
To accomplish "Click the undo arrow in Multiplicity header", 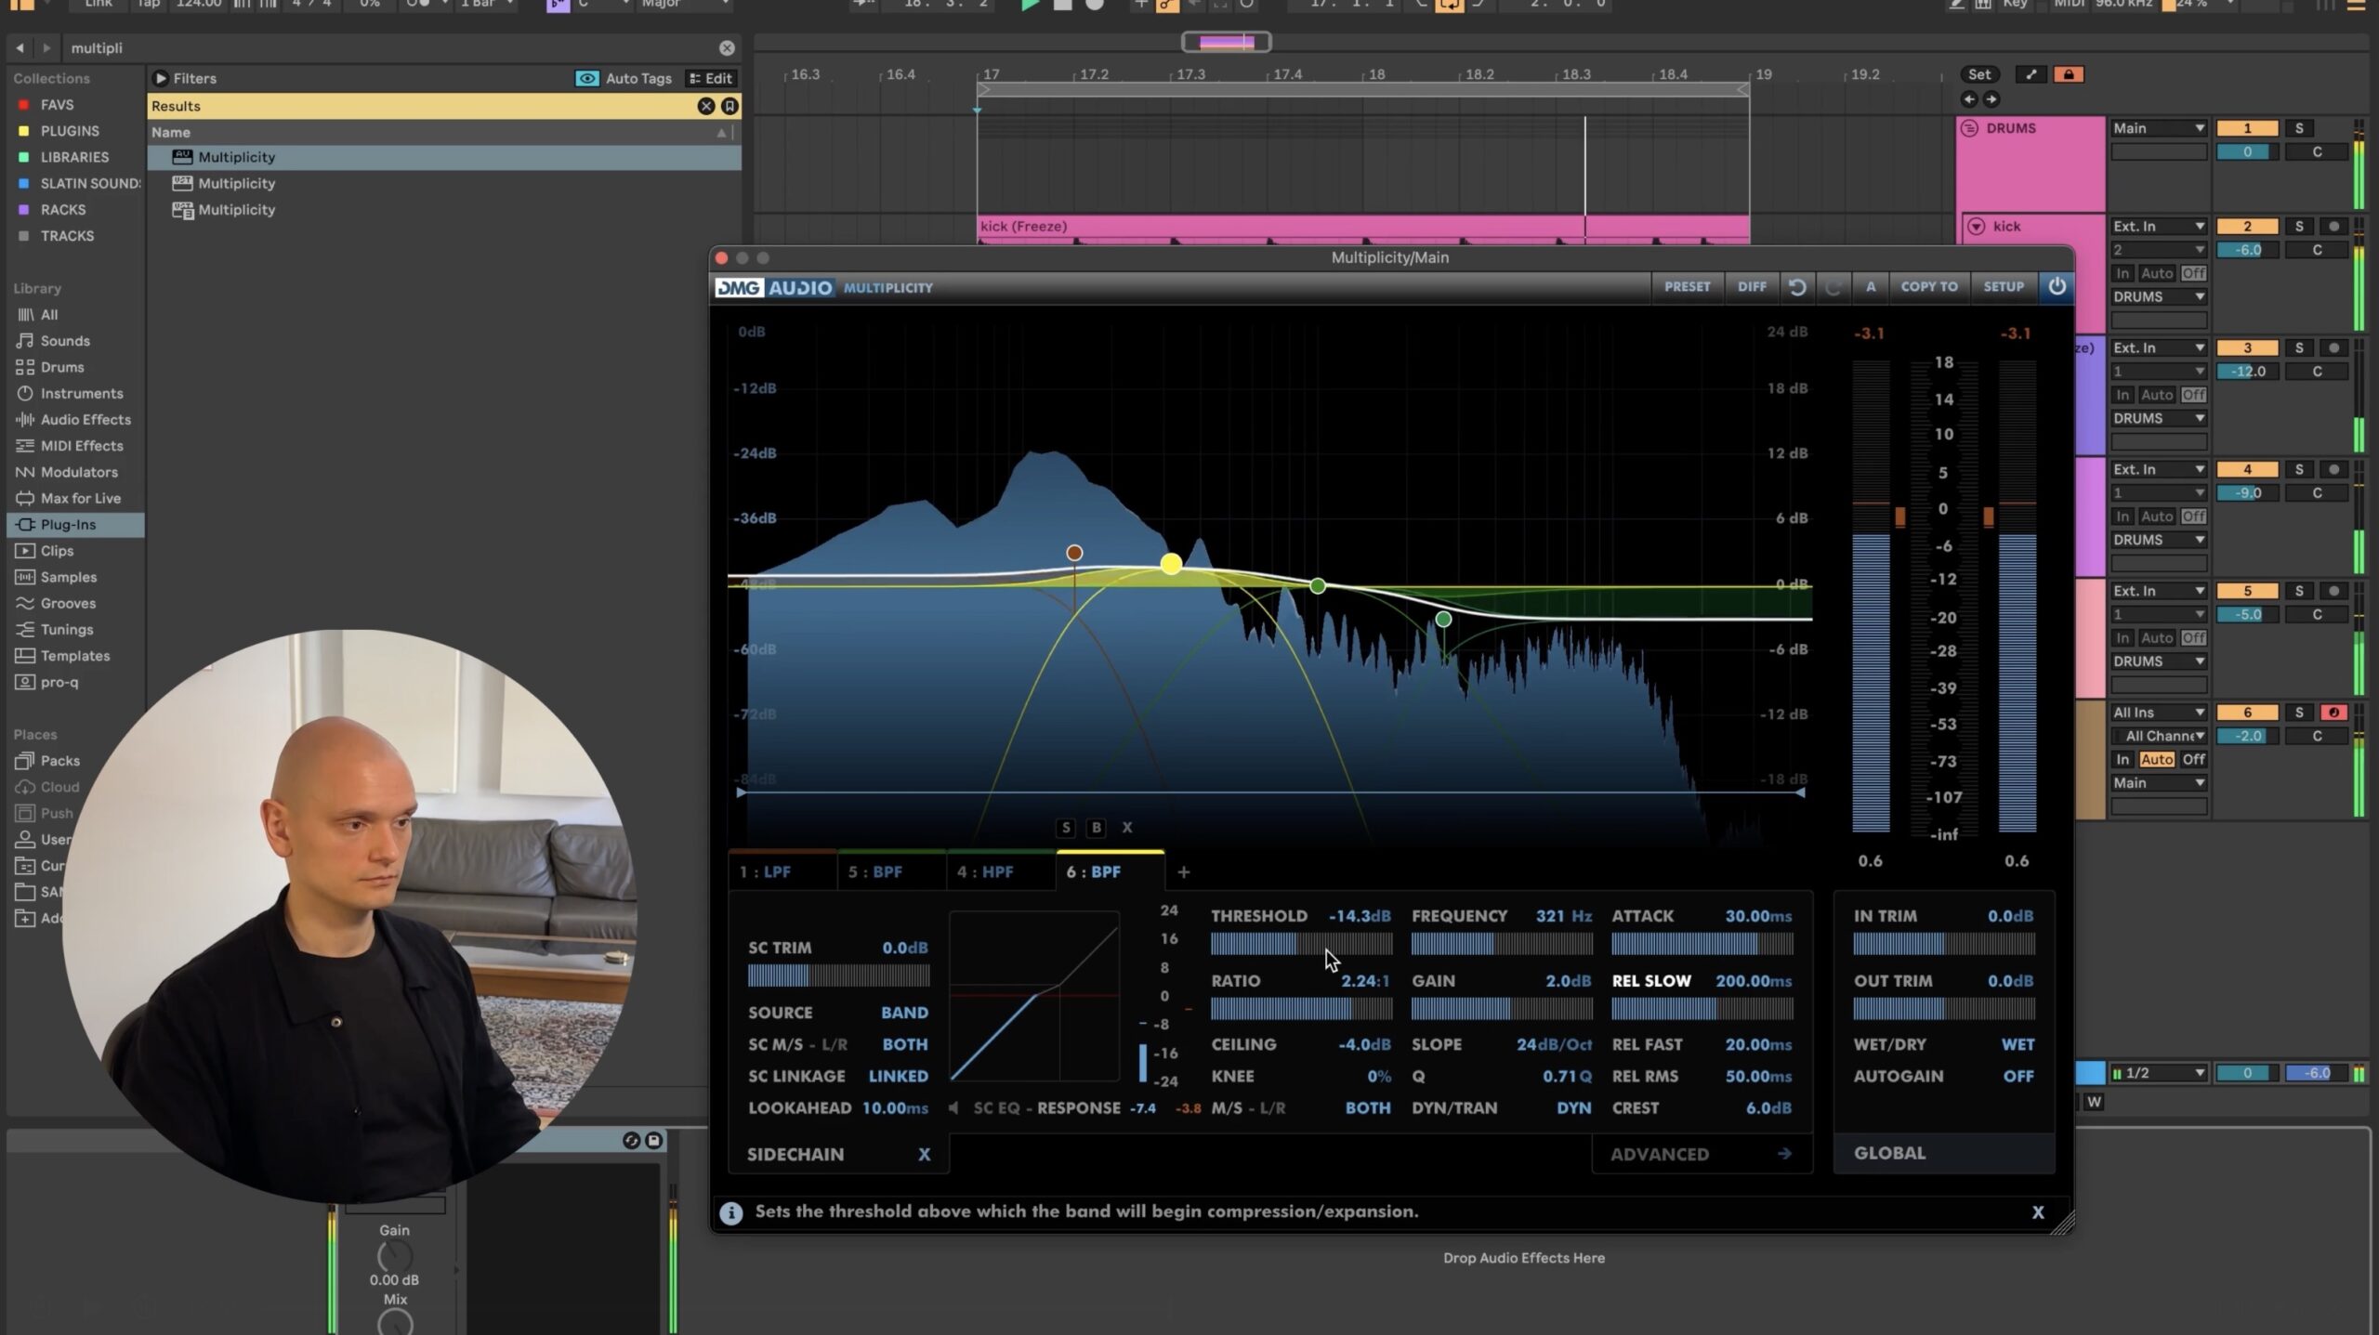I will (x=1797, y=287).
